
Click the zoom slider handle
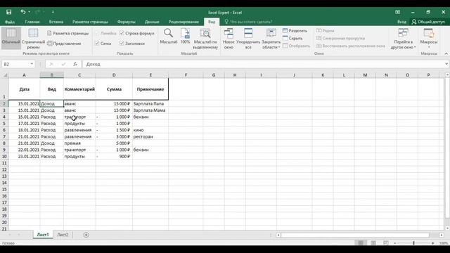pos(413,243)
